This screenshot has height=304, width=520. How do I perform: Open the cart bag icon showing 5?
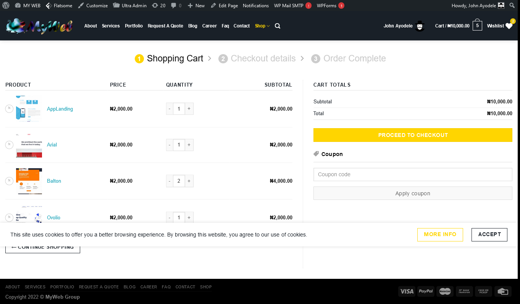477,26
